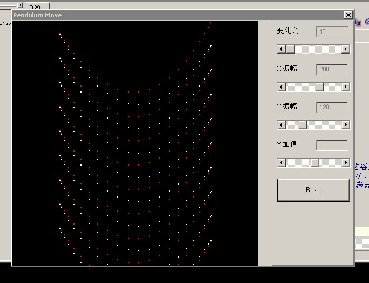
Task: Click the 变化角 label
Action: (287, 30)
